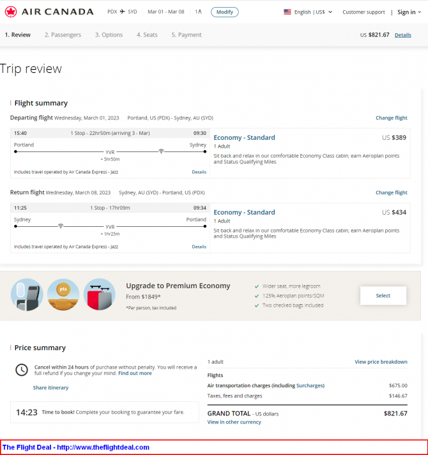
Task: Click Share itinerary link
Action: [50, 388]
